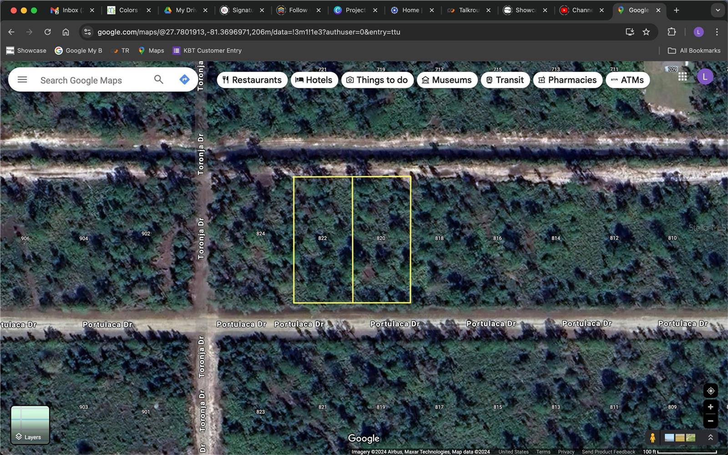728x455 pixels.
Task: Click the My Location crosshair icon
Action: pyautogui.click(x=711, y=390)
